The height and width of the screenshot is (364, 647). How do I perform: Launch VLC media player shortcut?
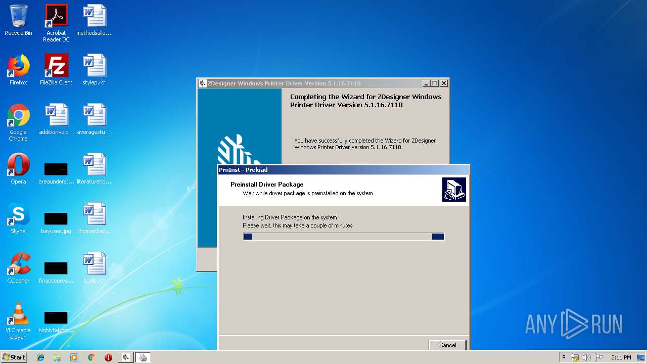(x=18, y=321)
